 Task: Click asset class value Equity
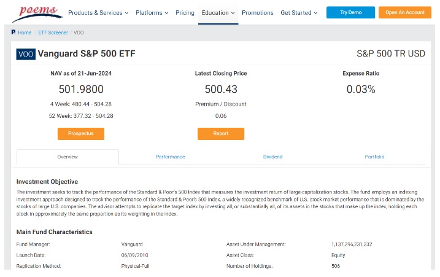(338, 255)
